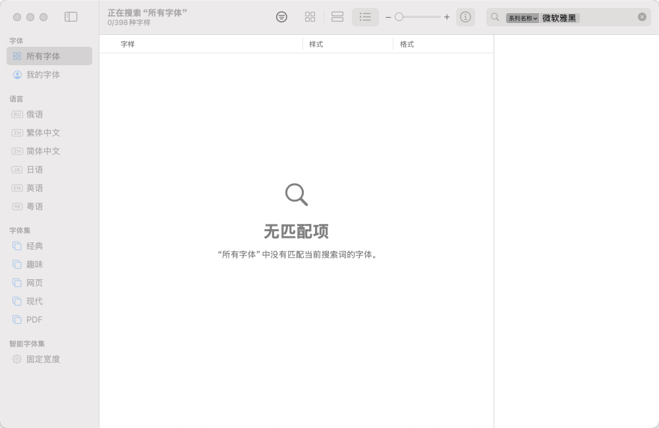Open 我的字体 in the sidebar

pos(43,75)
